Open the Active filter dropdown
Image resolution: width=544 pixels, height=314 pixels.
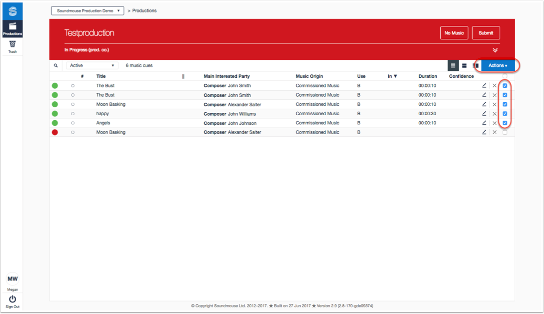pos(92,65)
